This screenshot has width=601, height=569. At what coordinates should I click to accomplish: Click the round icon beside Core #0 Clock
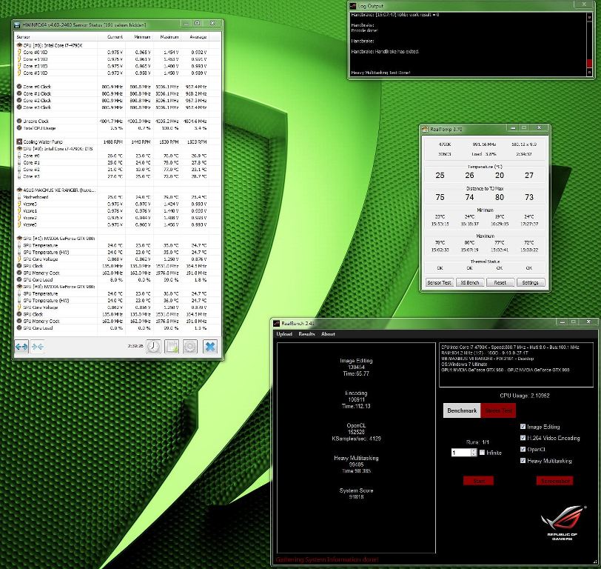pos(19,87)
